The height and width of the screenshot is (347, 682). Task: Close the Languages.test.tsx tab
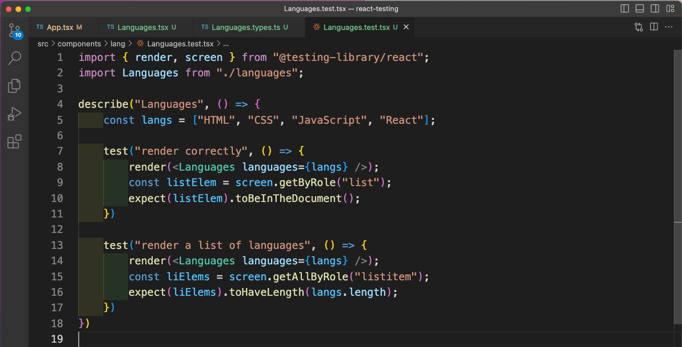[406, 27]
